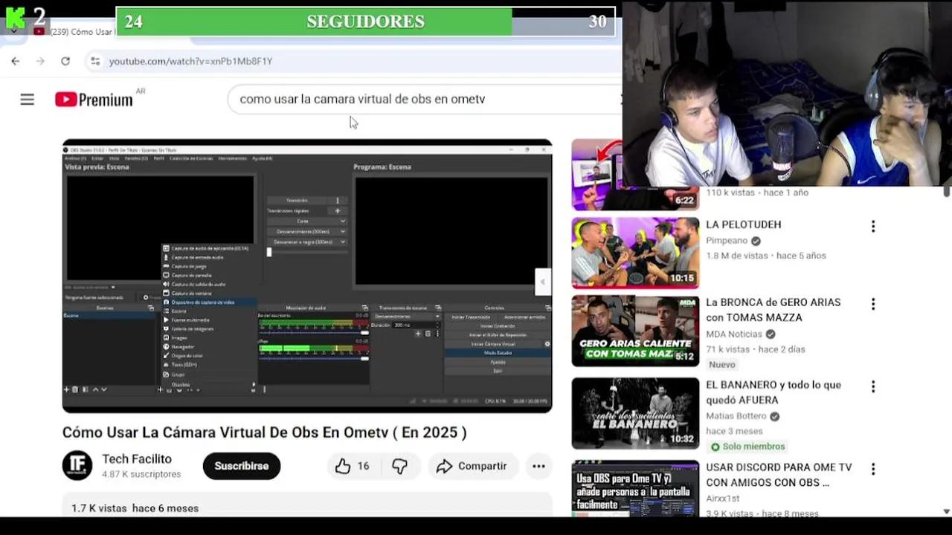The image size is (952, 535).
Task: Open USAR DISCORD PARA OME TV title
Action: click(779, 475)
